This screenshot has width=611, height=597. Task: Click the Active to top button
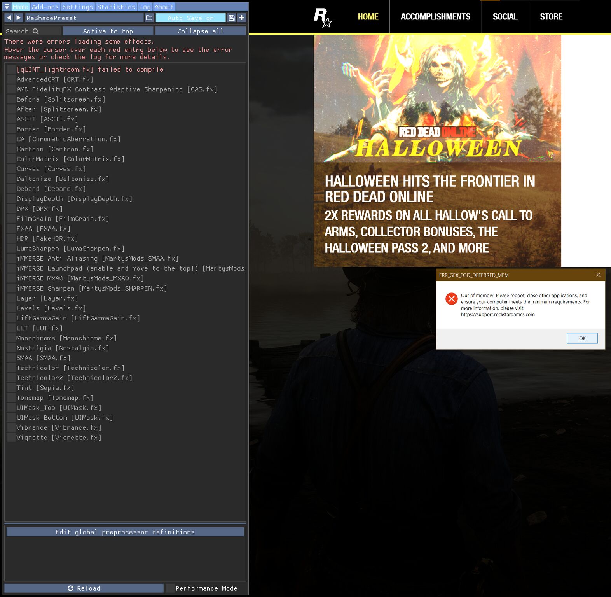[x=108, y=31]
